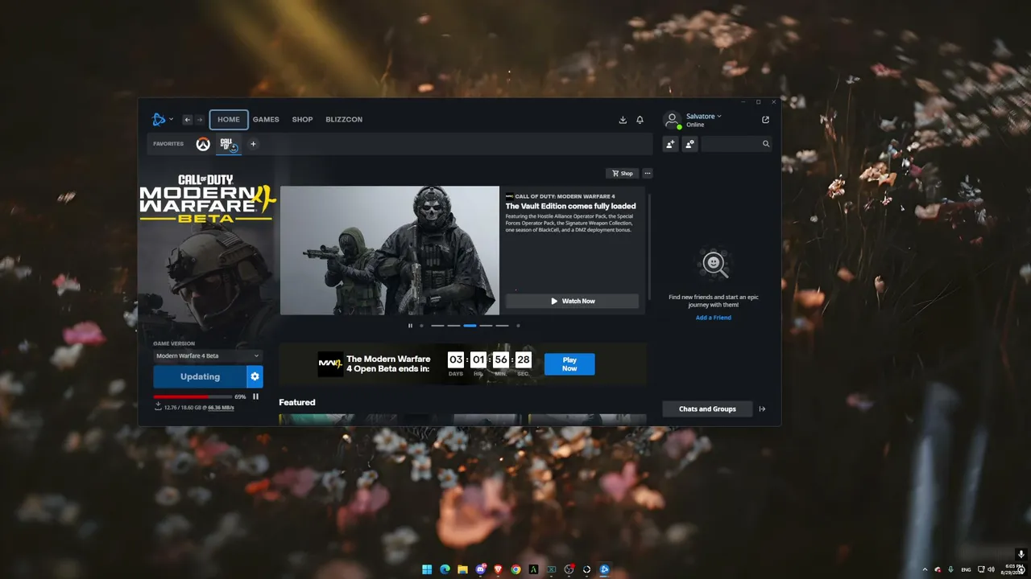Click the Add Friend icon button
The image size is (1031, 579).
[670, 144]
